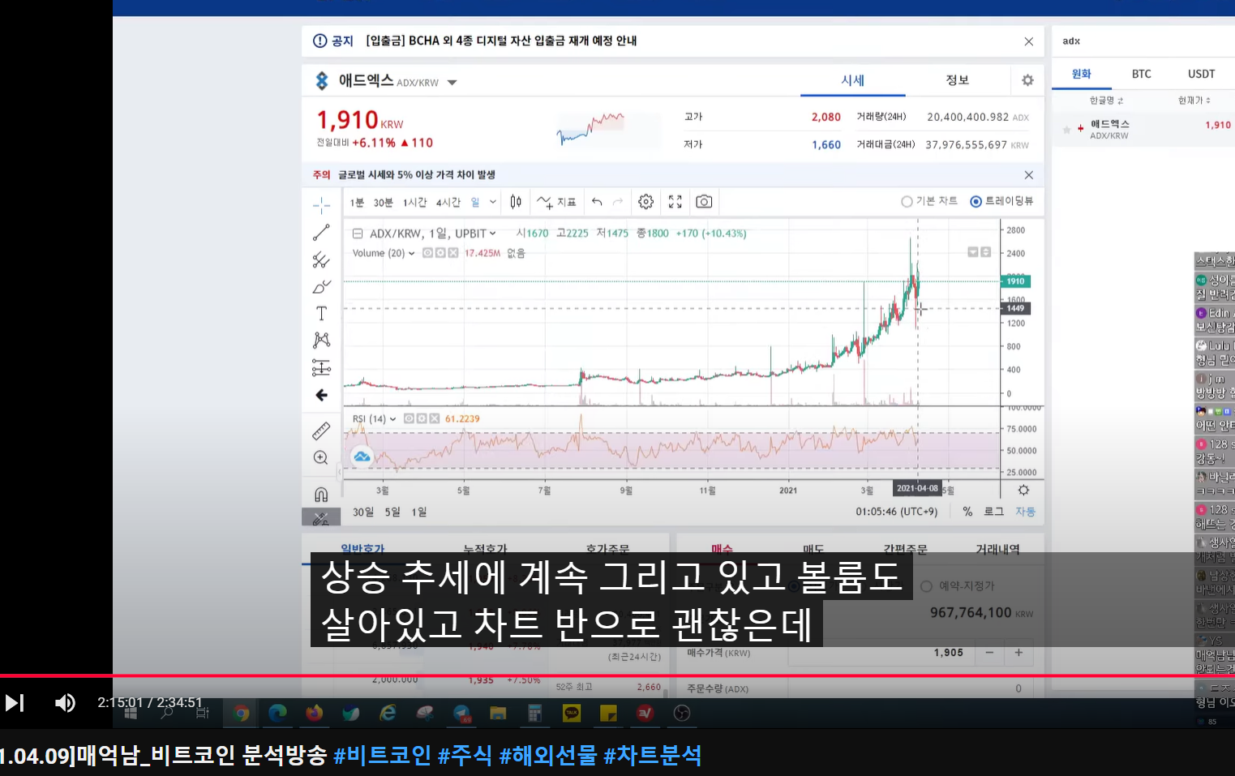The image size is (1235, 776).
Task: Open the settings gear beside 정보 tab
Action: point(1027,80)
